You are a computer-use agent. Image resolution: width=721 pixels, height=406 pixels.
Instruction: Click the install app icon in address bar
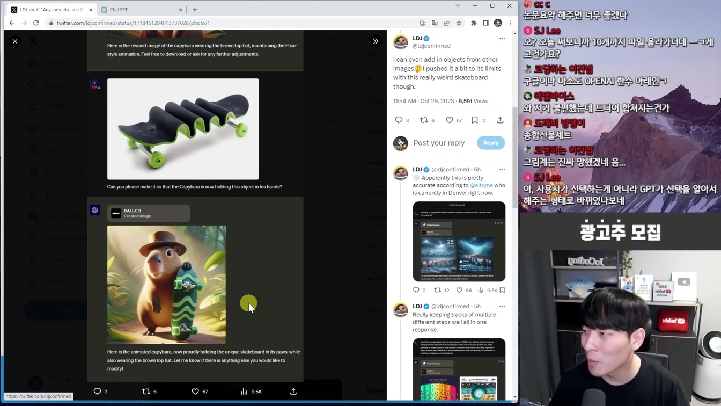pos(423,23)
